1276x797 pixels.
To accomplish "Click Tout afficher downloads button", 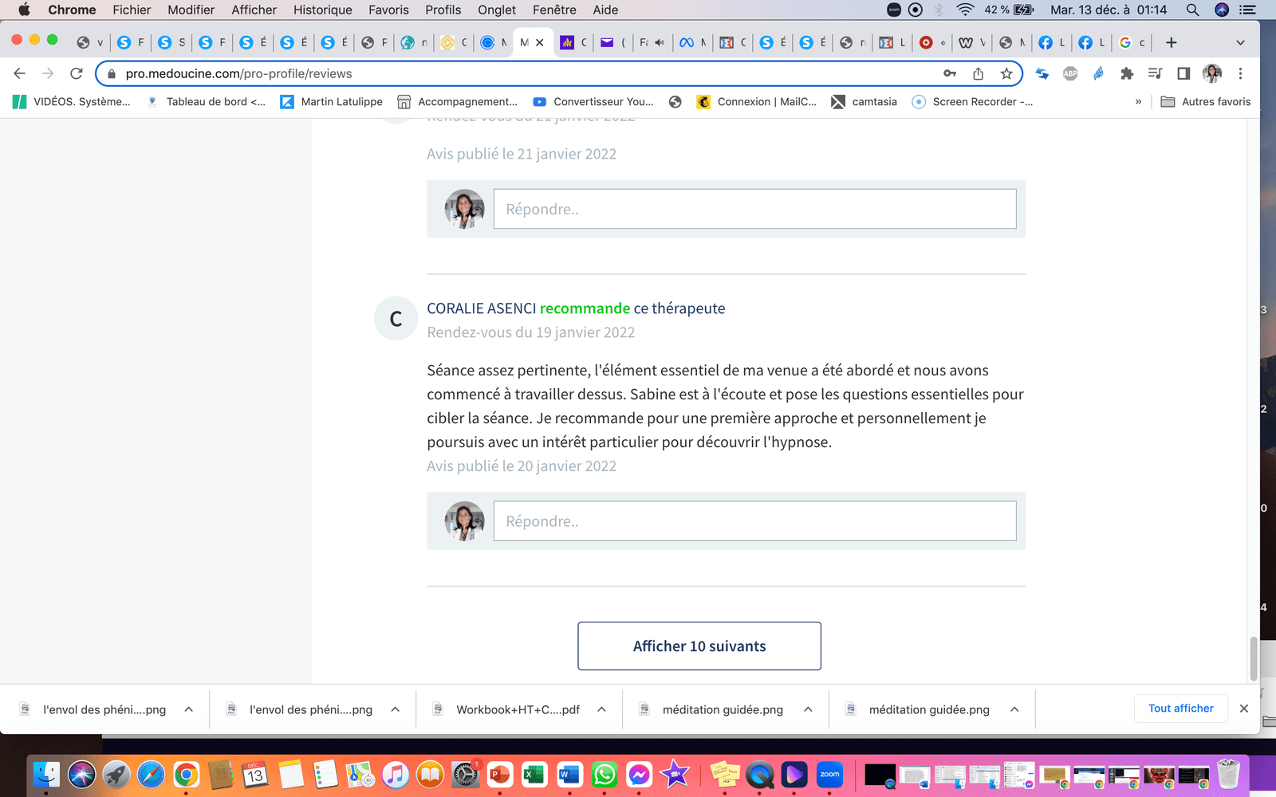I will point(1180,709).
